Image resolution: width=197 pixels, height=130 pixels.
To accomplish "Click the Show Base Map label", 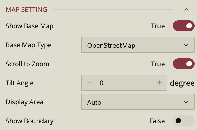I will (29, 26).
